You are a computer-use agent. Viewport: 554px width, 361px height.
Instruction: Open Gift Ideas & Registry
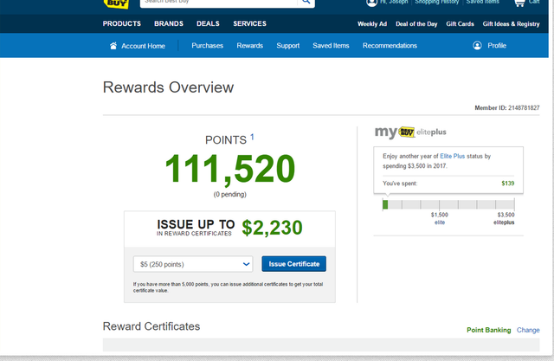(511, 24)
